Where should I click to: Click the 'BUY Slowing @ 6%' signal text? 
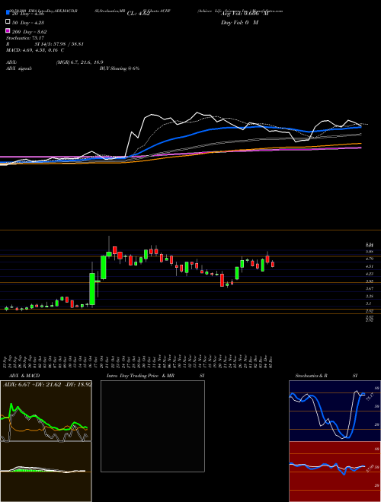(x=120, y=68)
